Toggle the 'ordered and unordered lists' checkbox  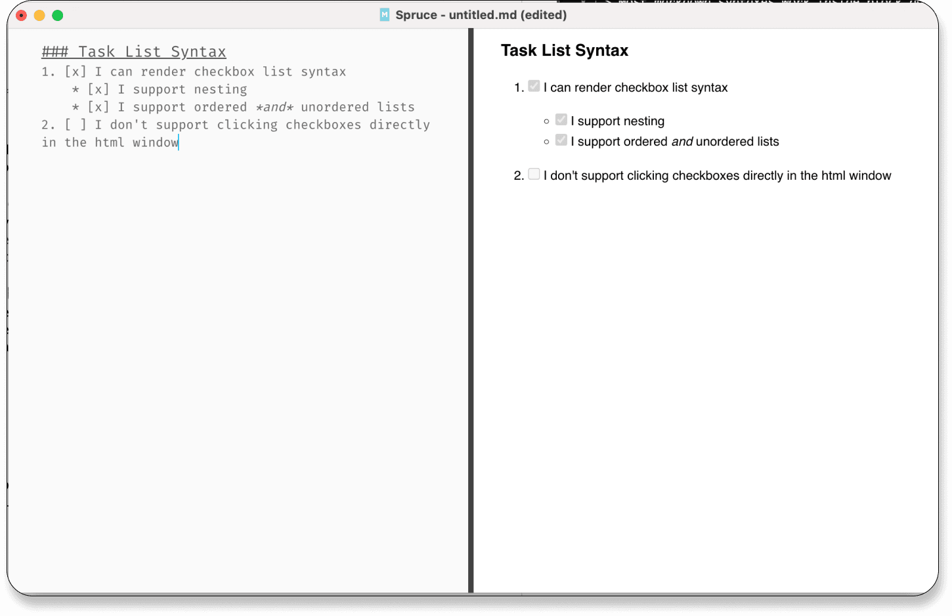pos(561,140)
